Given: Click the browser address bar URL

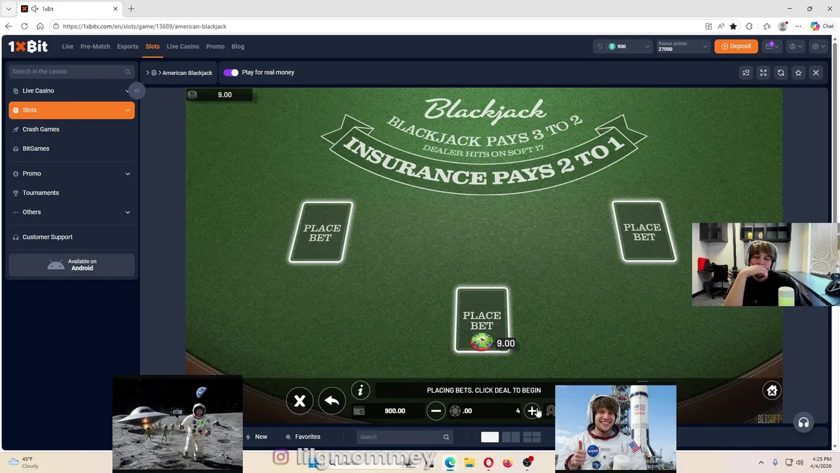Looking at the screenshot, I should [144, 26].
